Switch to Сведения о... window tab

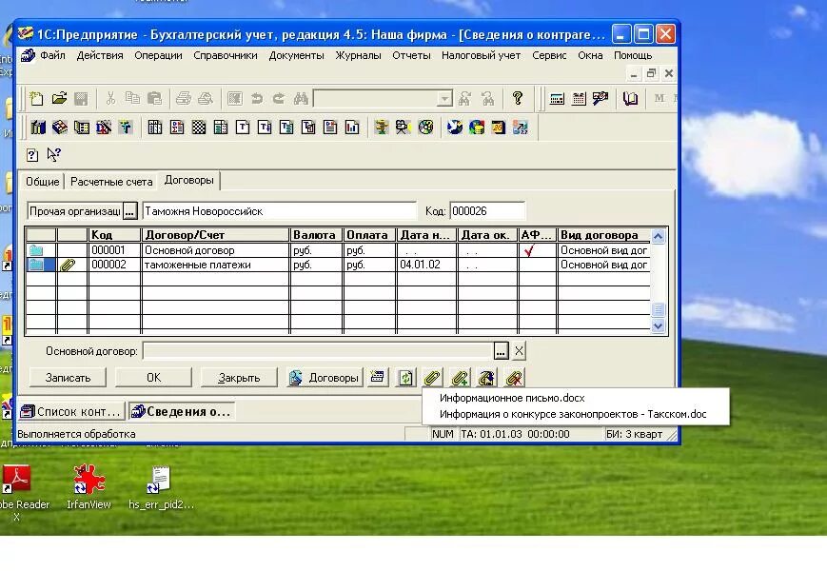(182, 411)
